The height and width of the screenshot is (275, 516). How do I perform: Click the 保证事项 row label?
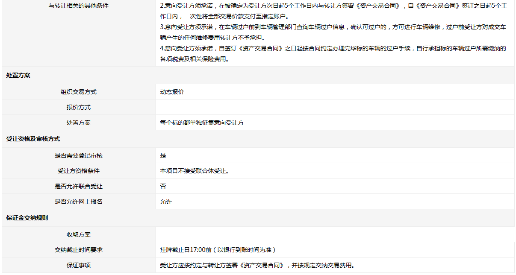click(x=79, y=265)
